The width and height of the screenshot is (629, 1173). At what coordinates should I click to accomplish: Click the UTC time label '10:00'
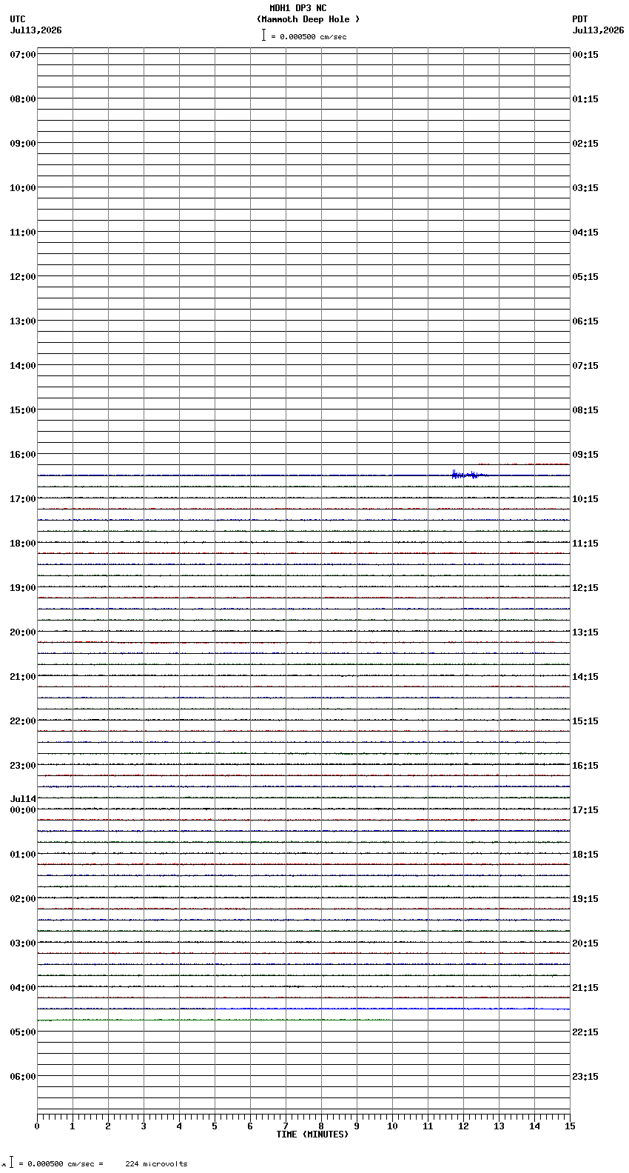(23, 188)
